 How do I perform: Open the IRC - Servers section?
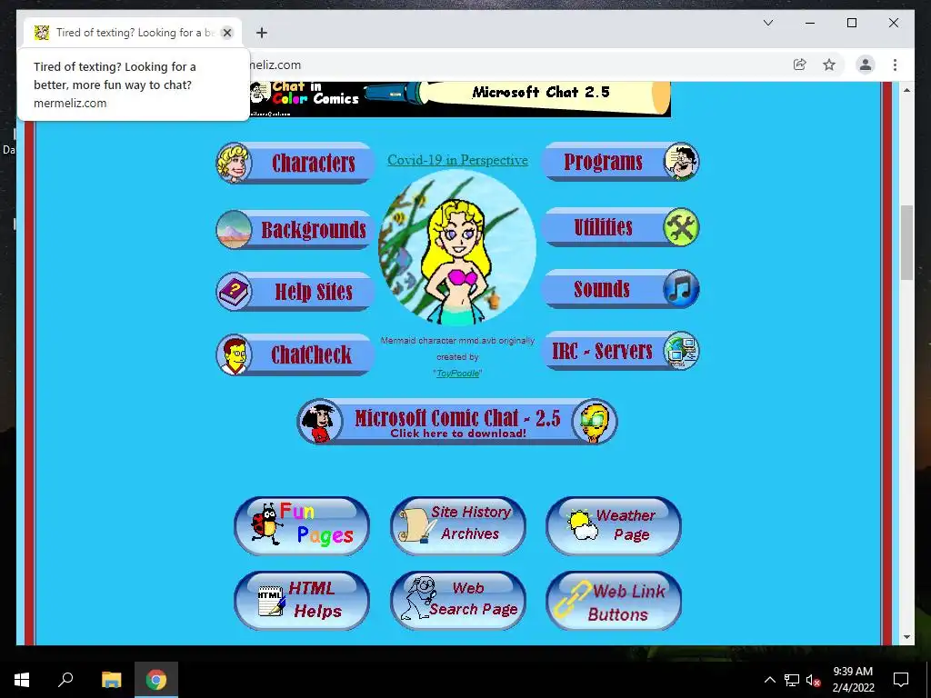(621, 351)
